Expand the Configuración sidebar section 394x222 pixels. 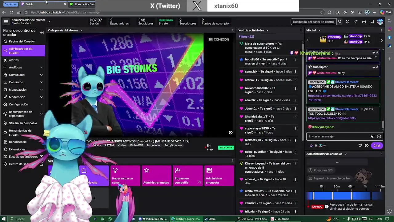(x=41, y=104)
